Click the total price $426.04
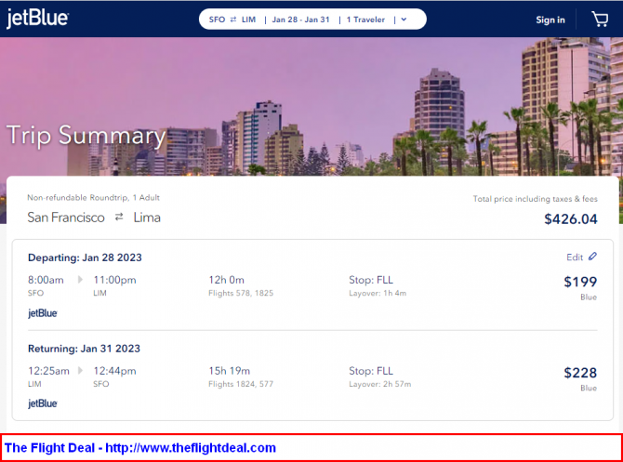 [571, 218]
